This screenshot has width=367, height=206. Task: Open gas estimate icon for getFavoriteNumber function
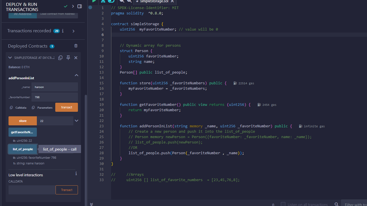click(x=259, y=105)
